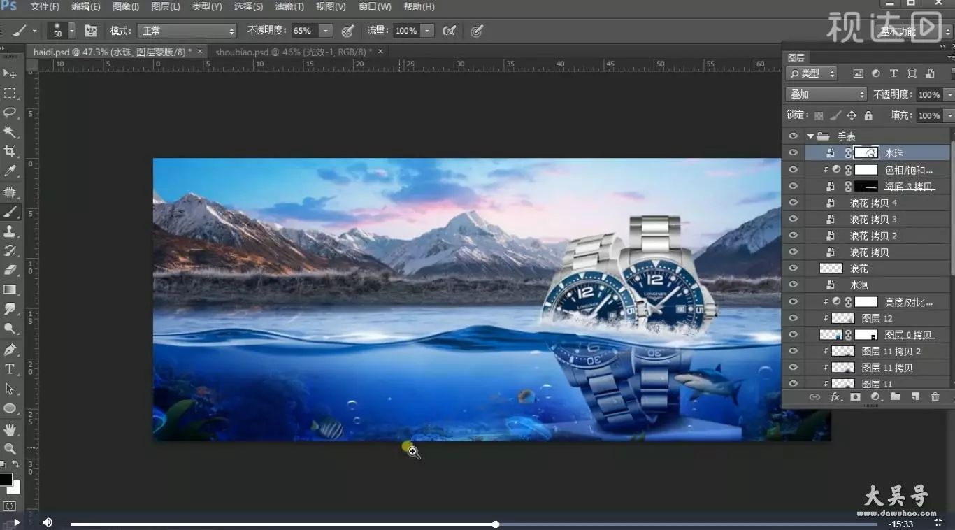Add a layer mask from the panel bottom
Viewport: 955px width, 530px height.
855,396
